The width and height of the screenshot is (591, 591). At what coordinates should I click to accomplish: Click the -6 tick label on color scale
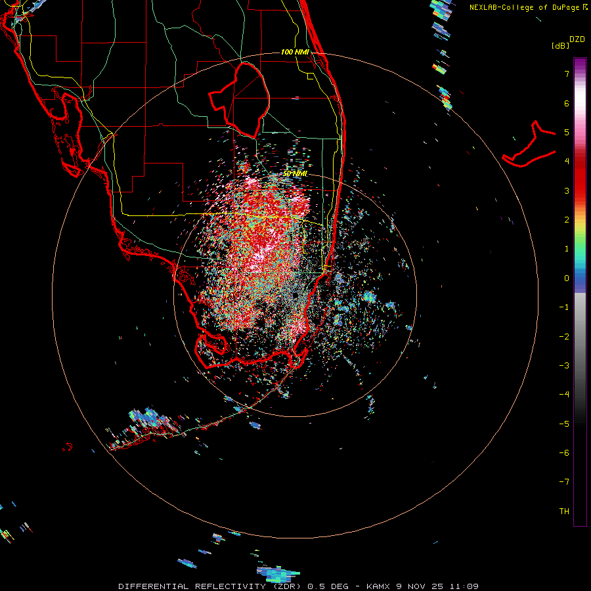tap(564, 453)
